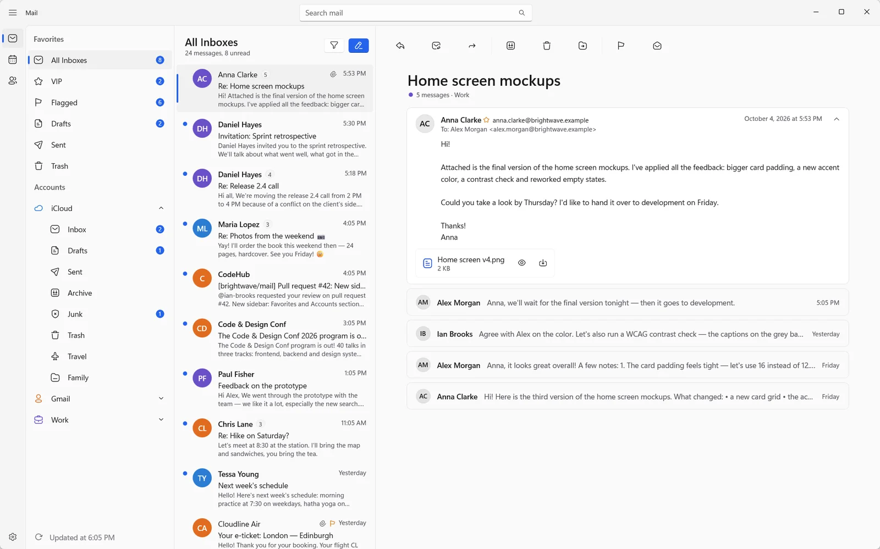Open the Calendar view in the left rail
This screenshot has width=880, height=549.
[13, 59]
